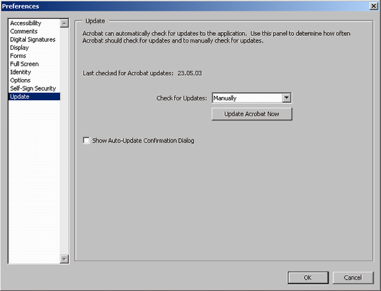Enable Show Auto-Update Confirmation Dialog checkbox
This screenshot has height=291, width=381.
click(x=86, y=140)
